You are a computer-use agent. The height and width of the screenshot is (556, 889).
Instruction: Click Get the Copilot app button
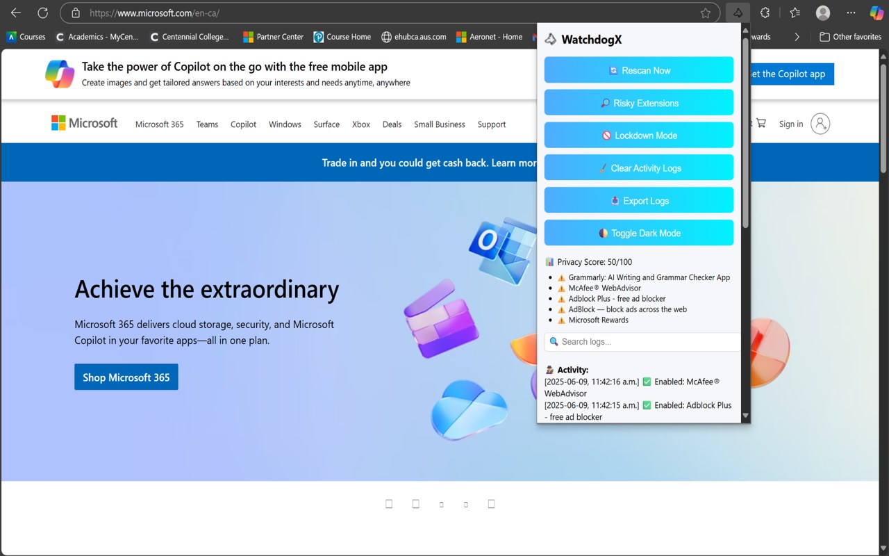[x=792, y=74]
